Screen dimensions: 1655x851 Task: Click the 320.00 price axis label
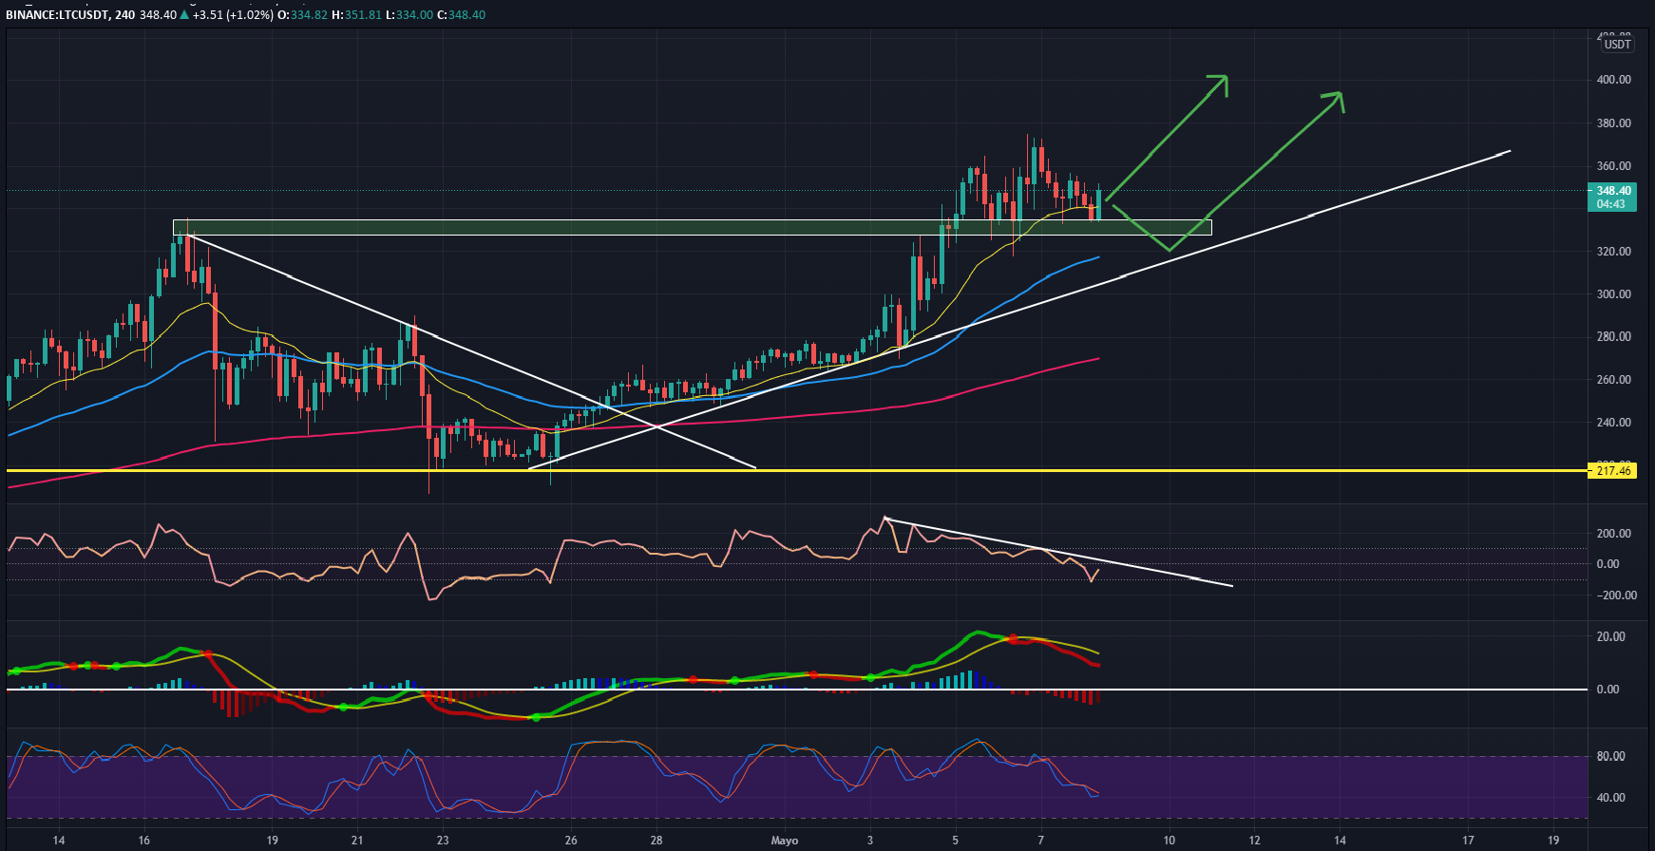click(x=1614, y=252)
